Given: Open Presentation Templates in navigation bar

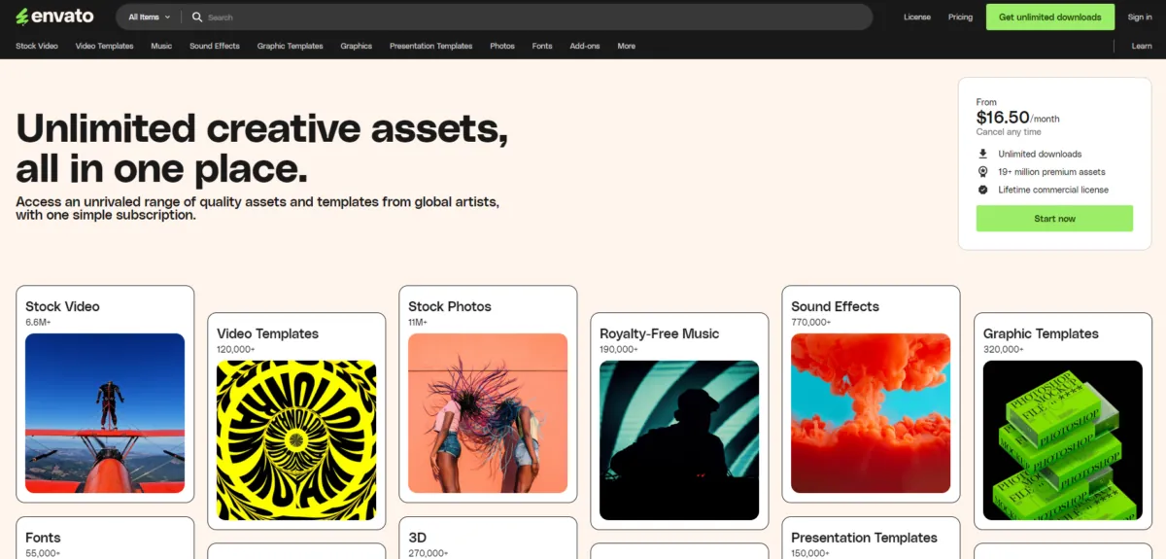Looking at the screenshot, I should click(x=430, y=46).
